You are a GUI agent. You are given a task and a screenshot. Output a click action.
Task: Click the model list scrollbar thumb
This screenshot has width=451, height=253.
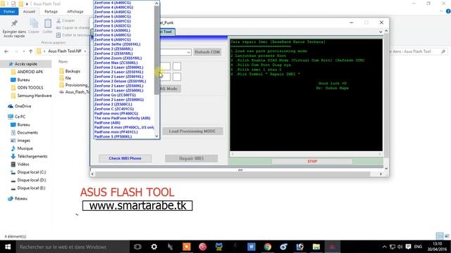coord(156,50)
